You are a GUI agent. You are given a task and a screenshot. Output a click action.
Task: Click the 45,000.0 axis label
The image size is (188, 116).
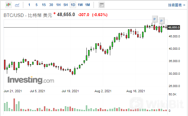[174, 36]
